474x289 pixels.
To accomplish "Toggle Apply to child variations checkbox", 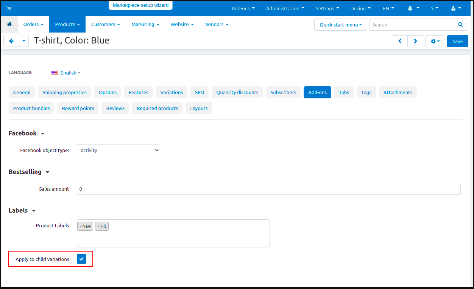I will tap(81, 259).
